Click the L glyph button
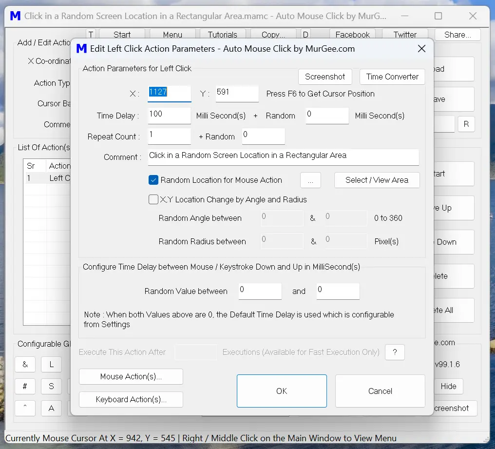The width and height of the screenshot is (495, 449). tap(51, 364)
